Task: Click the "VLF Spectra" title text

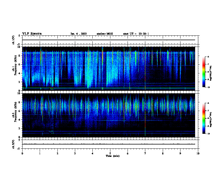Action: 32,34
